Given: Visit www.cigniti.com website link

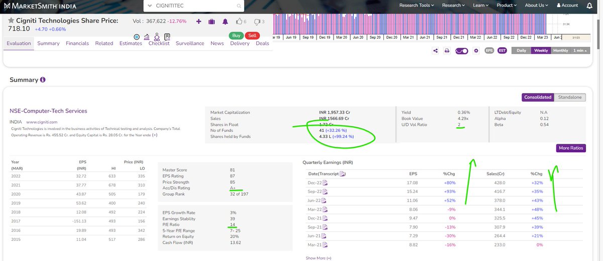Looking at the screenshot, I should [x=42, y=122].
